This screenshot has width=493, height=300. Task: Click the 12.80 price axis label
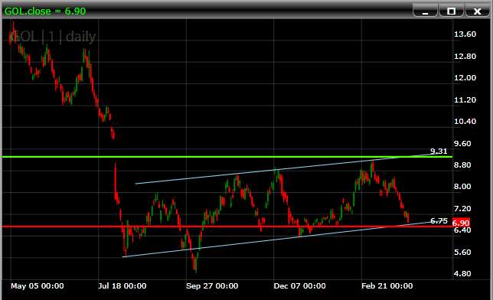point(465,57)
